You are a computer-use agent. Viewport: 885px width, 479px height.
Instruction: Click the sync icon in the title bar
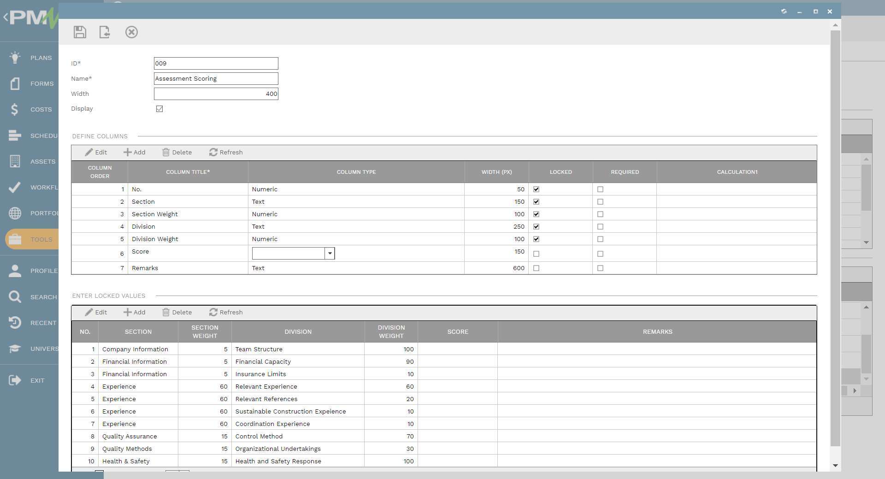tap(784, 11)
